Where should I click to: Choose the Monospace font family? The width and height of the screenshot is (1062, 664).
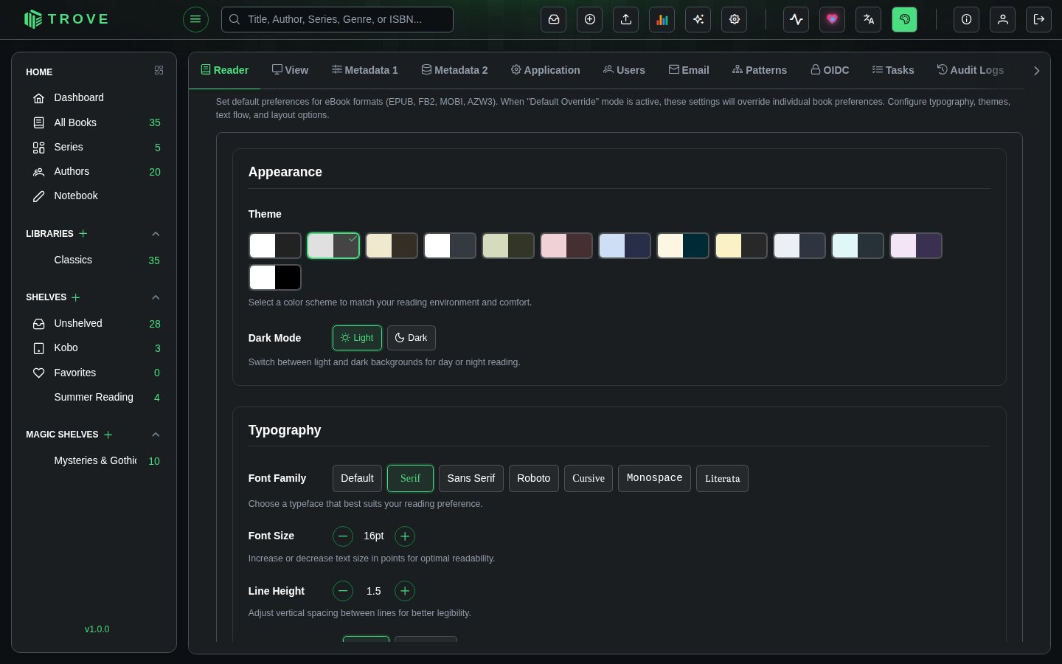(654, 478)
